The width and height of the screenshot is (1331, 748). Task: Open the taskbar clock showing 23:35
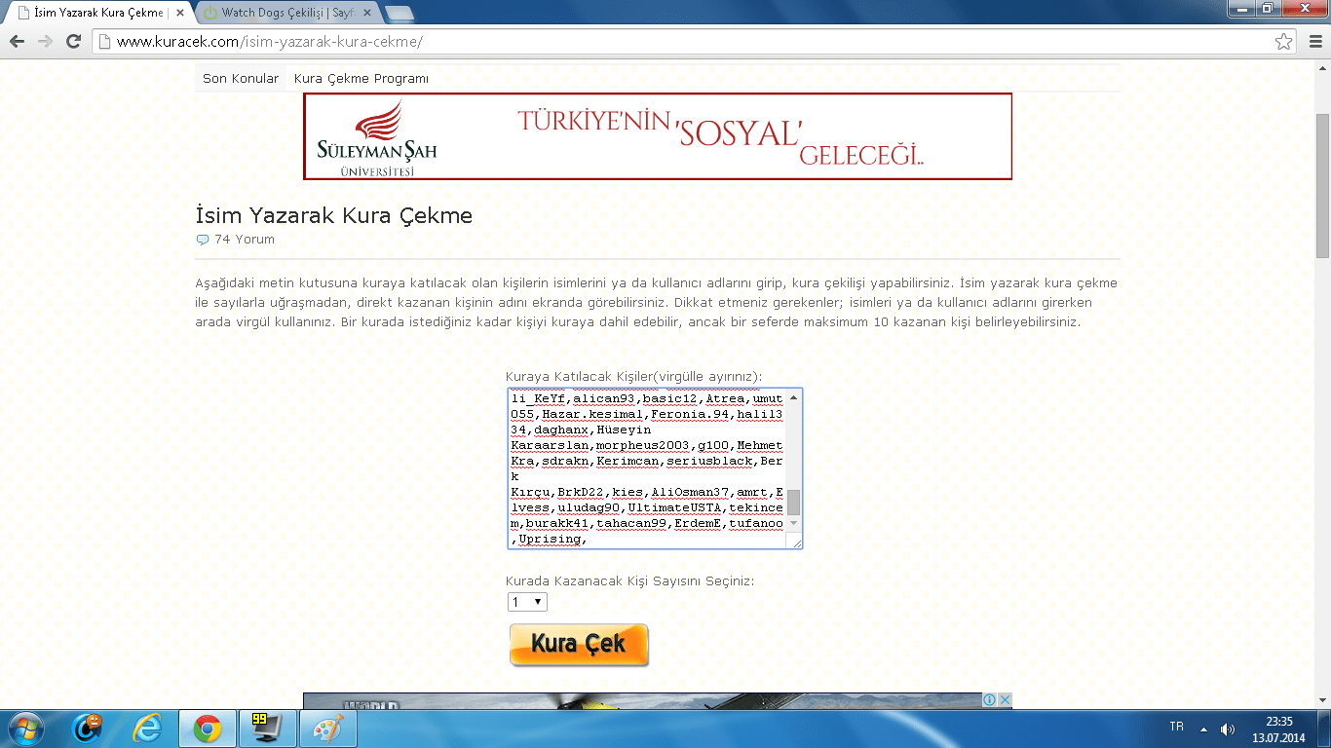(x=1279, y=729)
